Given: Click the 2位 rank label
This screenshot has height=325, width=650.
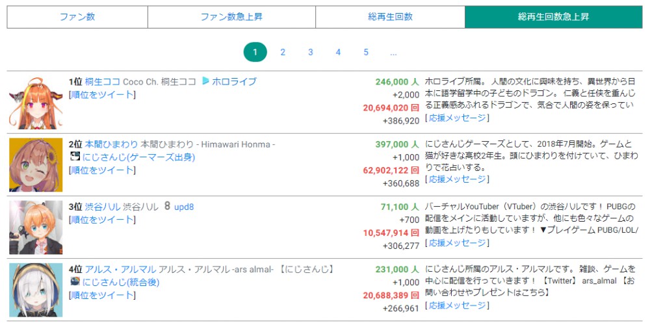Looking at the screenshot, I should tap(76, 144).
